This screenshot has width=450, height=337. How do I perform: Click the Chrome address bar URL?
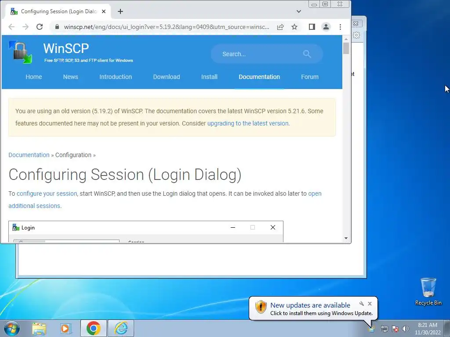(x=167, y=27)
